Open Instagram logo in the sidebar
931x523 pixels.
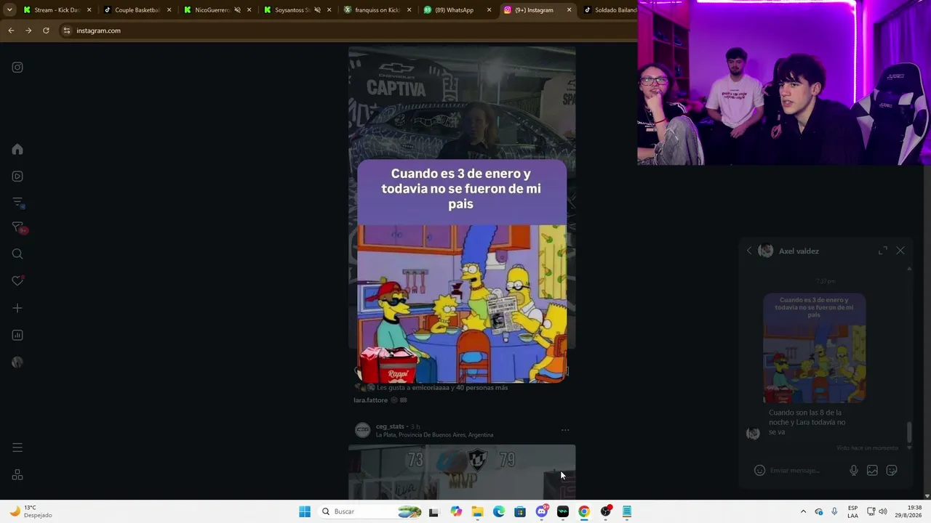17,68
